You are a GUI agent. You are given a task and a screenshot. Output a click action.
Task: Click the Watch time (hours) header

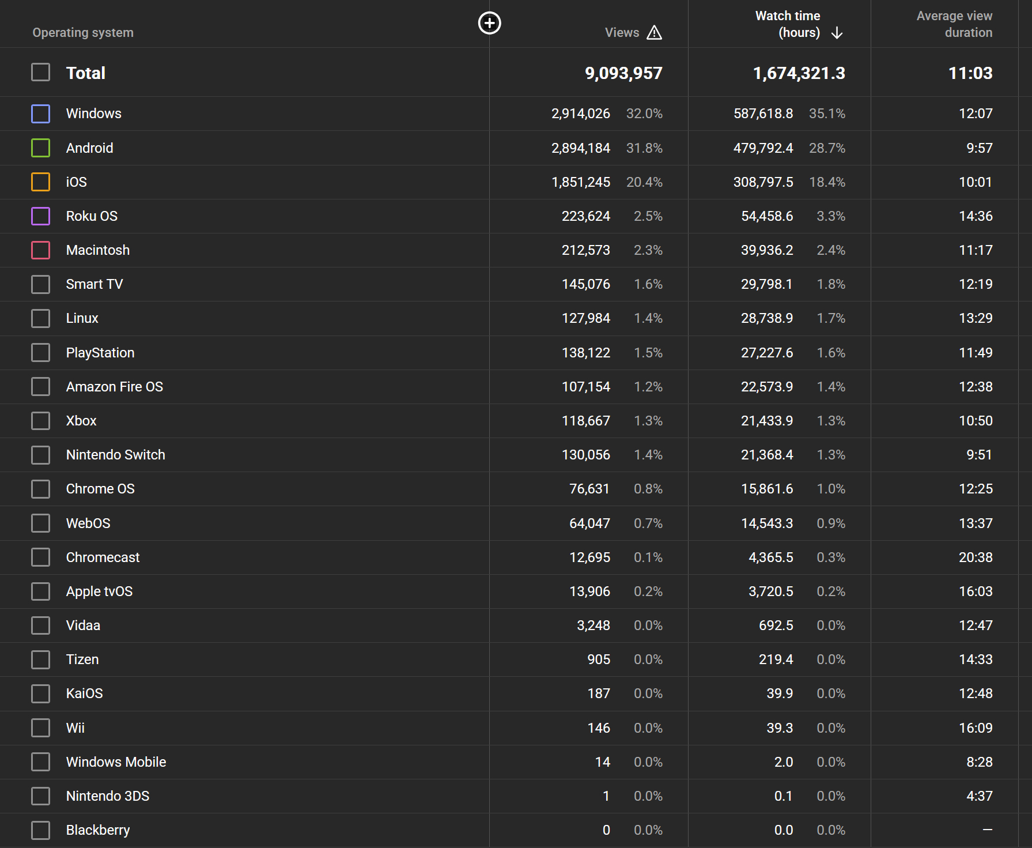click(787, 24)
